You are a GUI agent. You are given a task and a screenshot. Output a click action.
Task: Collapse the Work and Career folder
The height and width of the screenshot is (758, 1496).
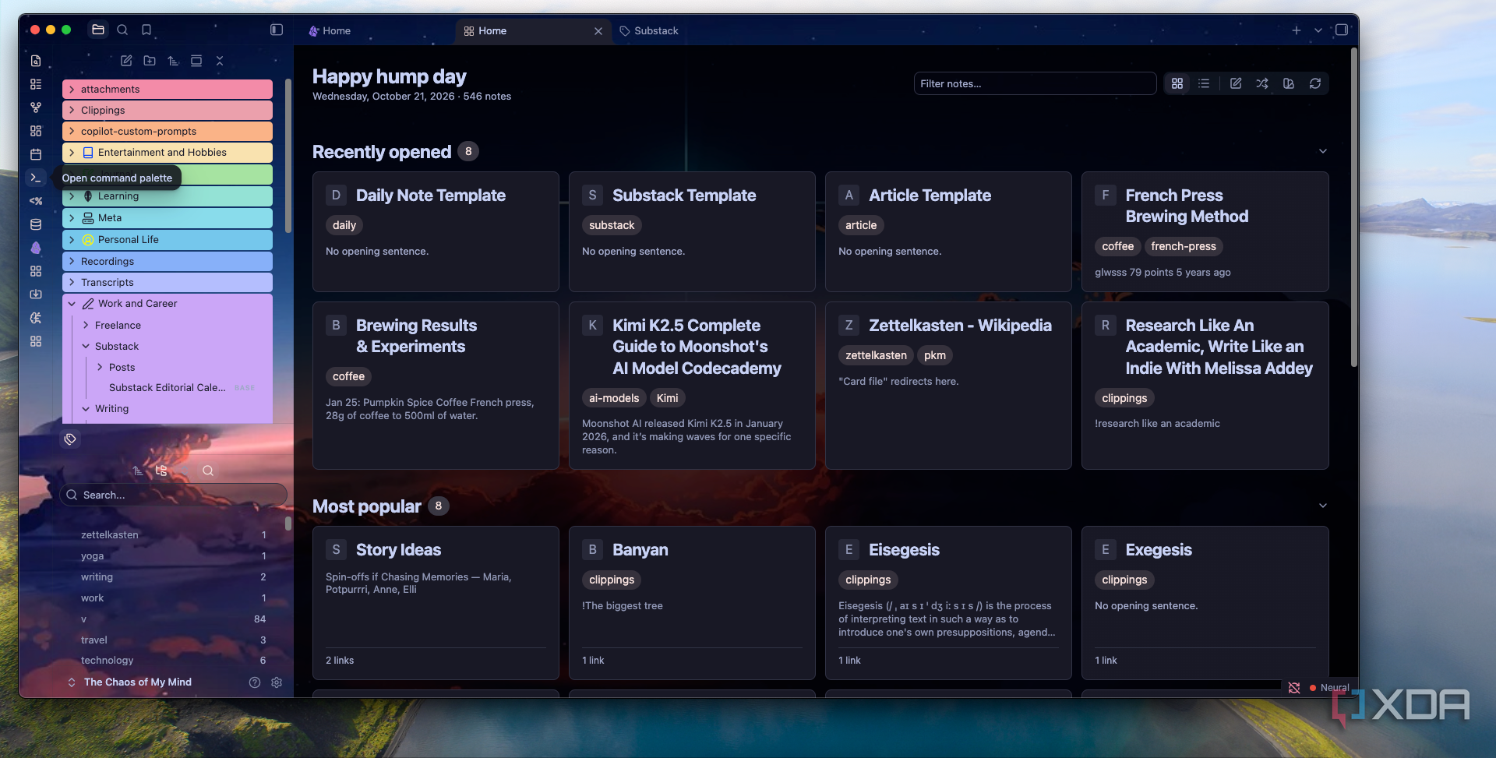pyautogui.click(x=168, y=304)
